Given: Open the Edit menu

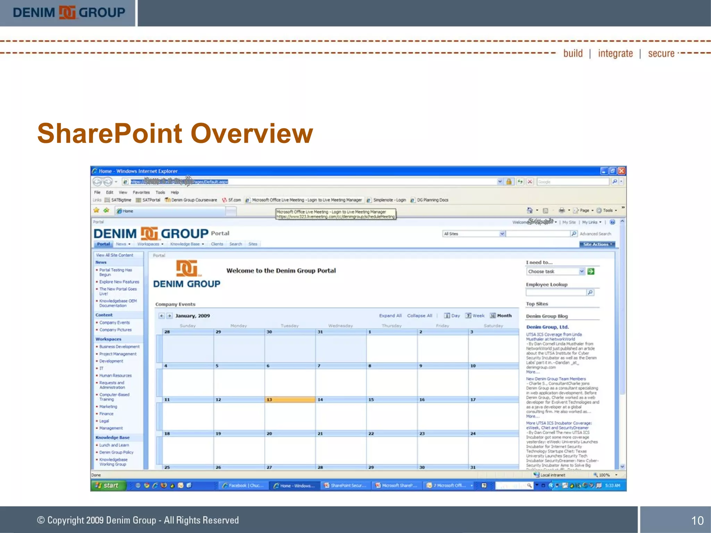Looking at the screenshot, I should 110,192.
